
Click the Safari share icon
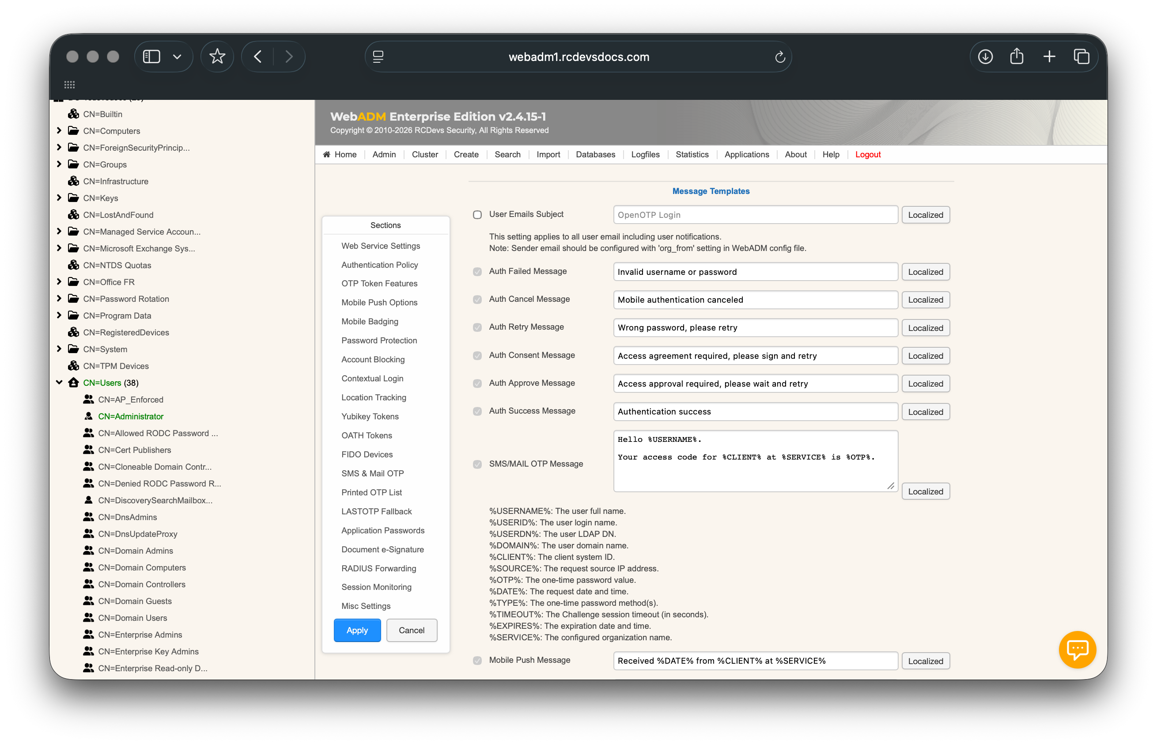tap(1016, 57)
